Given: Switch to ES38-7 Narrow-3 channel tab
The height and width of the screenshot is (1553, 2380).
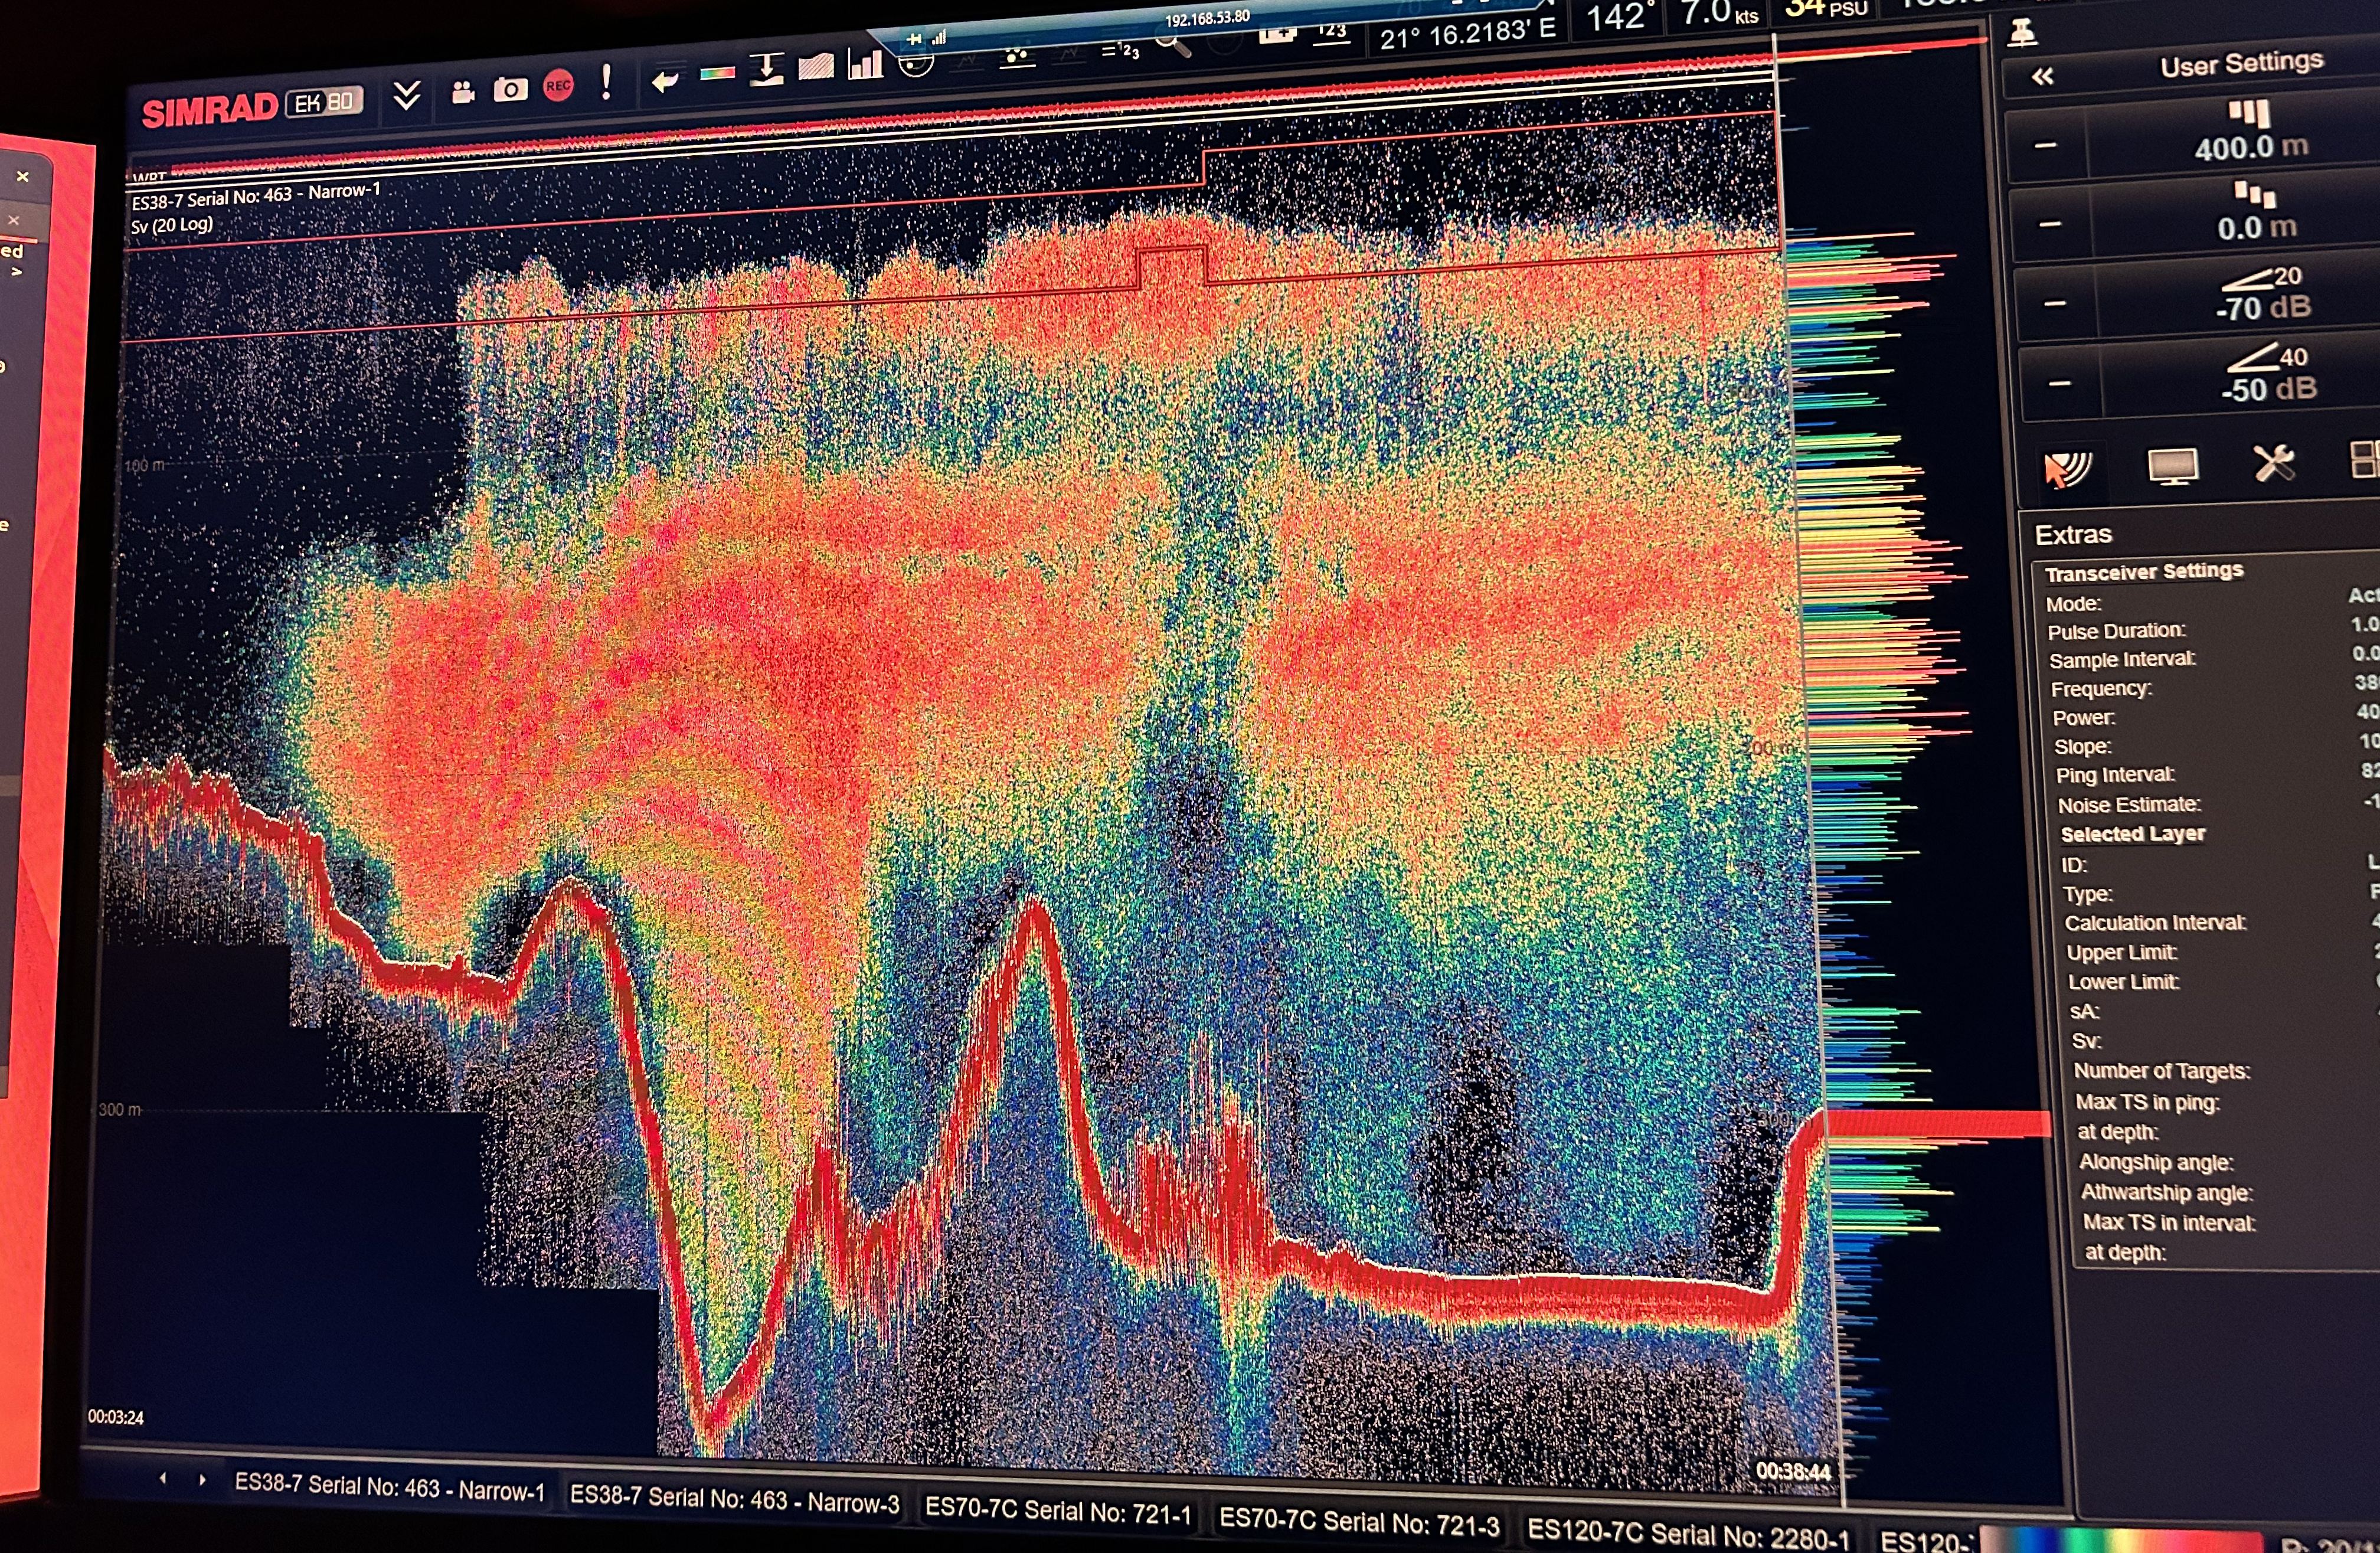Looking at the screenshot, I should pyautogui.click(x=734, y=1501).
